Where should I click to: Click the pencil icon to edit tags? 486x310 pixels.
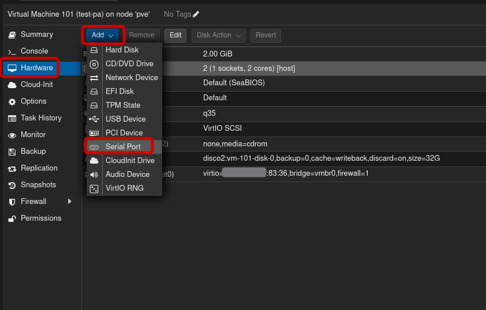[196, 14]
